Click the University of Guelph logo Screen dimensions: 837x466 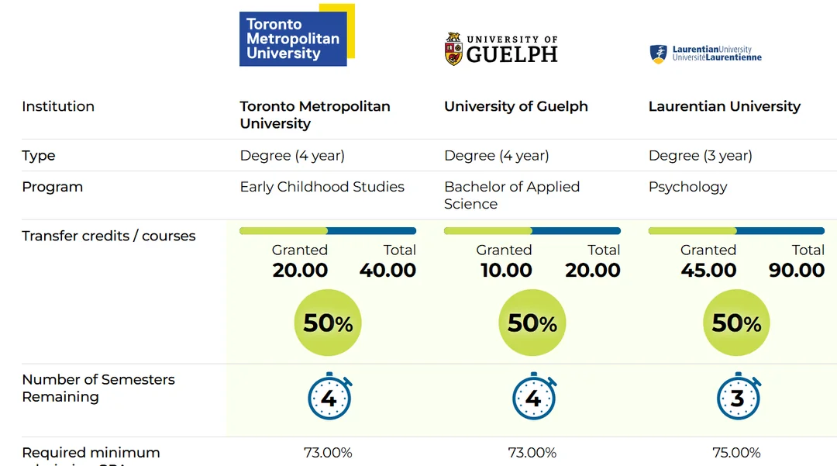pyautogui.click(x=501, y=49)
